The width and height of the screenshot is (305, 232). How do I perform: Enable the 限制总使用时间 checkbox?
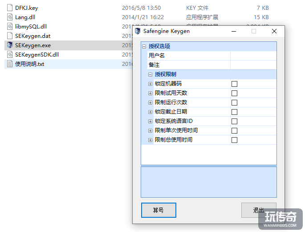pyautogui.click(x=234, y=140)
